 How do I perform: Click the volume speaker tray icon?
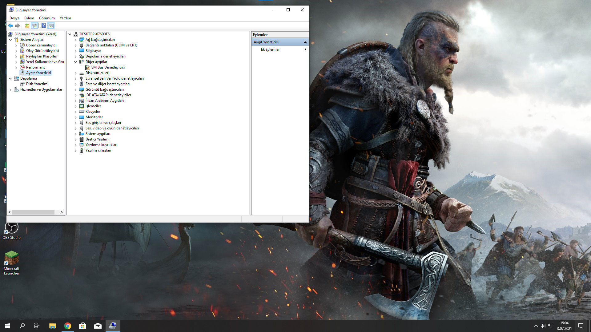(x=543, y=326)
